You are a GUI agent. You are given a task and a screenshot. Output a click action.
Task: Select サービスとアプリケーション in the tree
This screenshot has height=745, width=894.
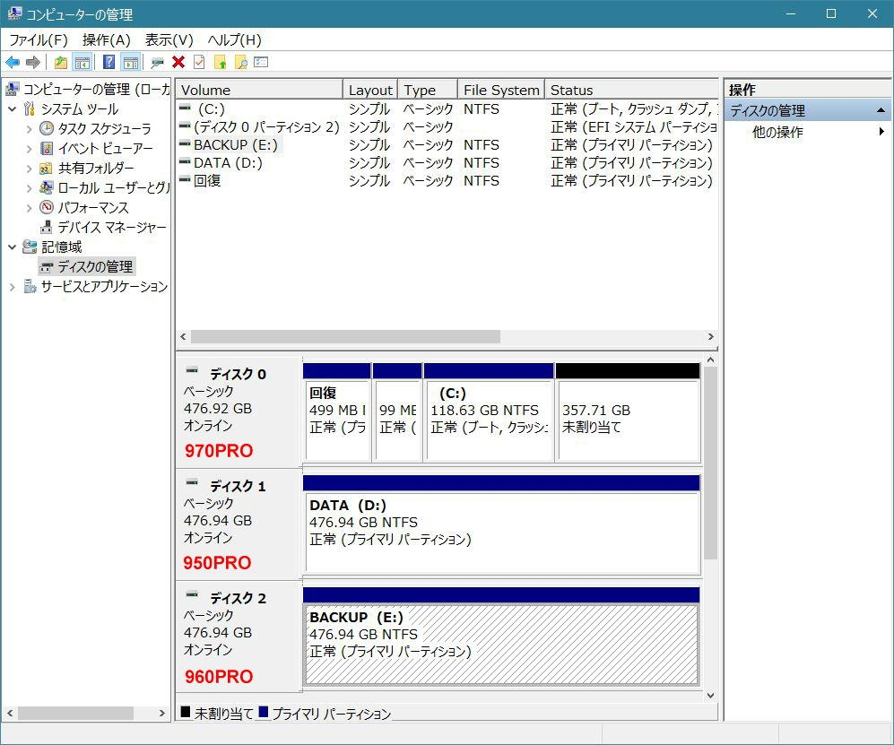coord(104,287)
